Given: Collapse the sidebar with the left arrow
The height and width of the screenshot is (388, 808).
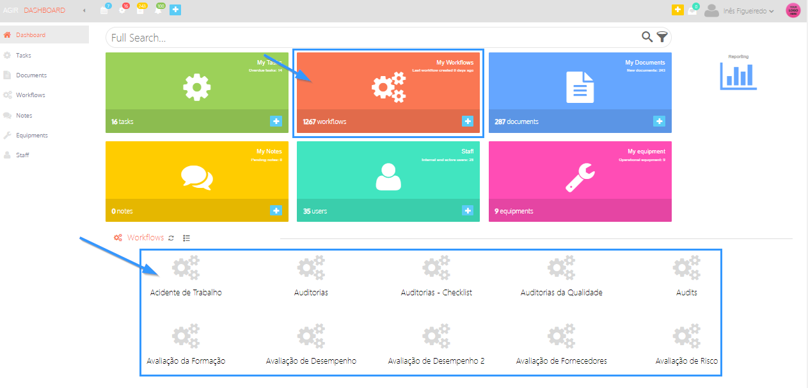Looking at the screenshot, I should pos(85,11).
